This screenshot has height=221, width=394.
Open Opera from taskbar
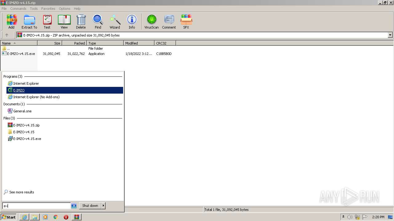coord(66,217)
